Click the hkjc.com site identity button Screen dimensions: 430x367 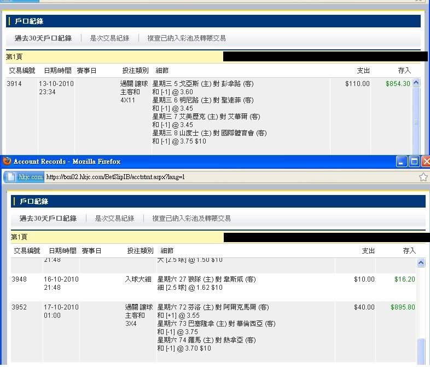(x=24, y=177)
